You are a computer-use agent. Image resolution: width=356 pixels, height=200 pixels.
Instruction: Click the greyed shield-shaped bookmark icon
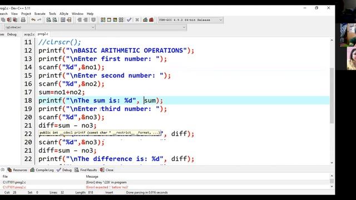coord(93,20)
